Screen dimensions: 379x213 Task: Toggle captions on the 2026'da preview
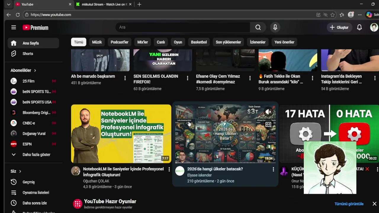point(268,124)
